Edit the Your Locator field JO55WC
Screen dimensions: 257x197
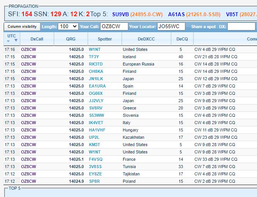click(171, 27)
